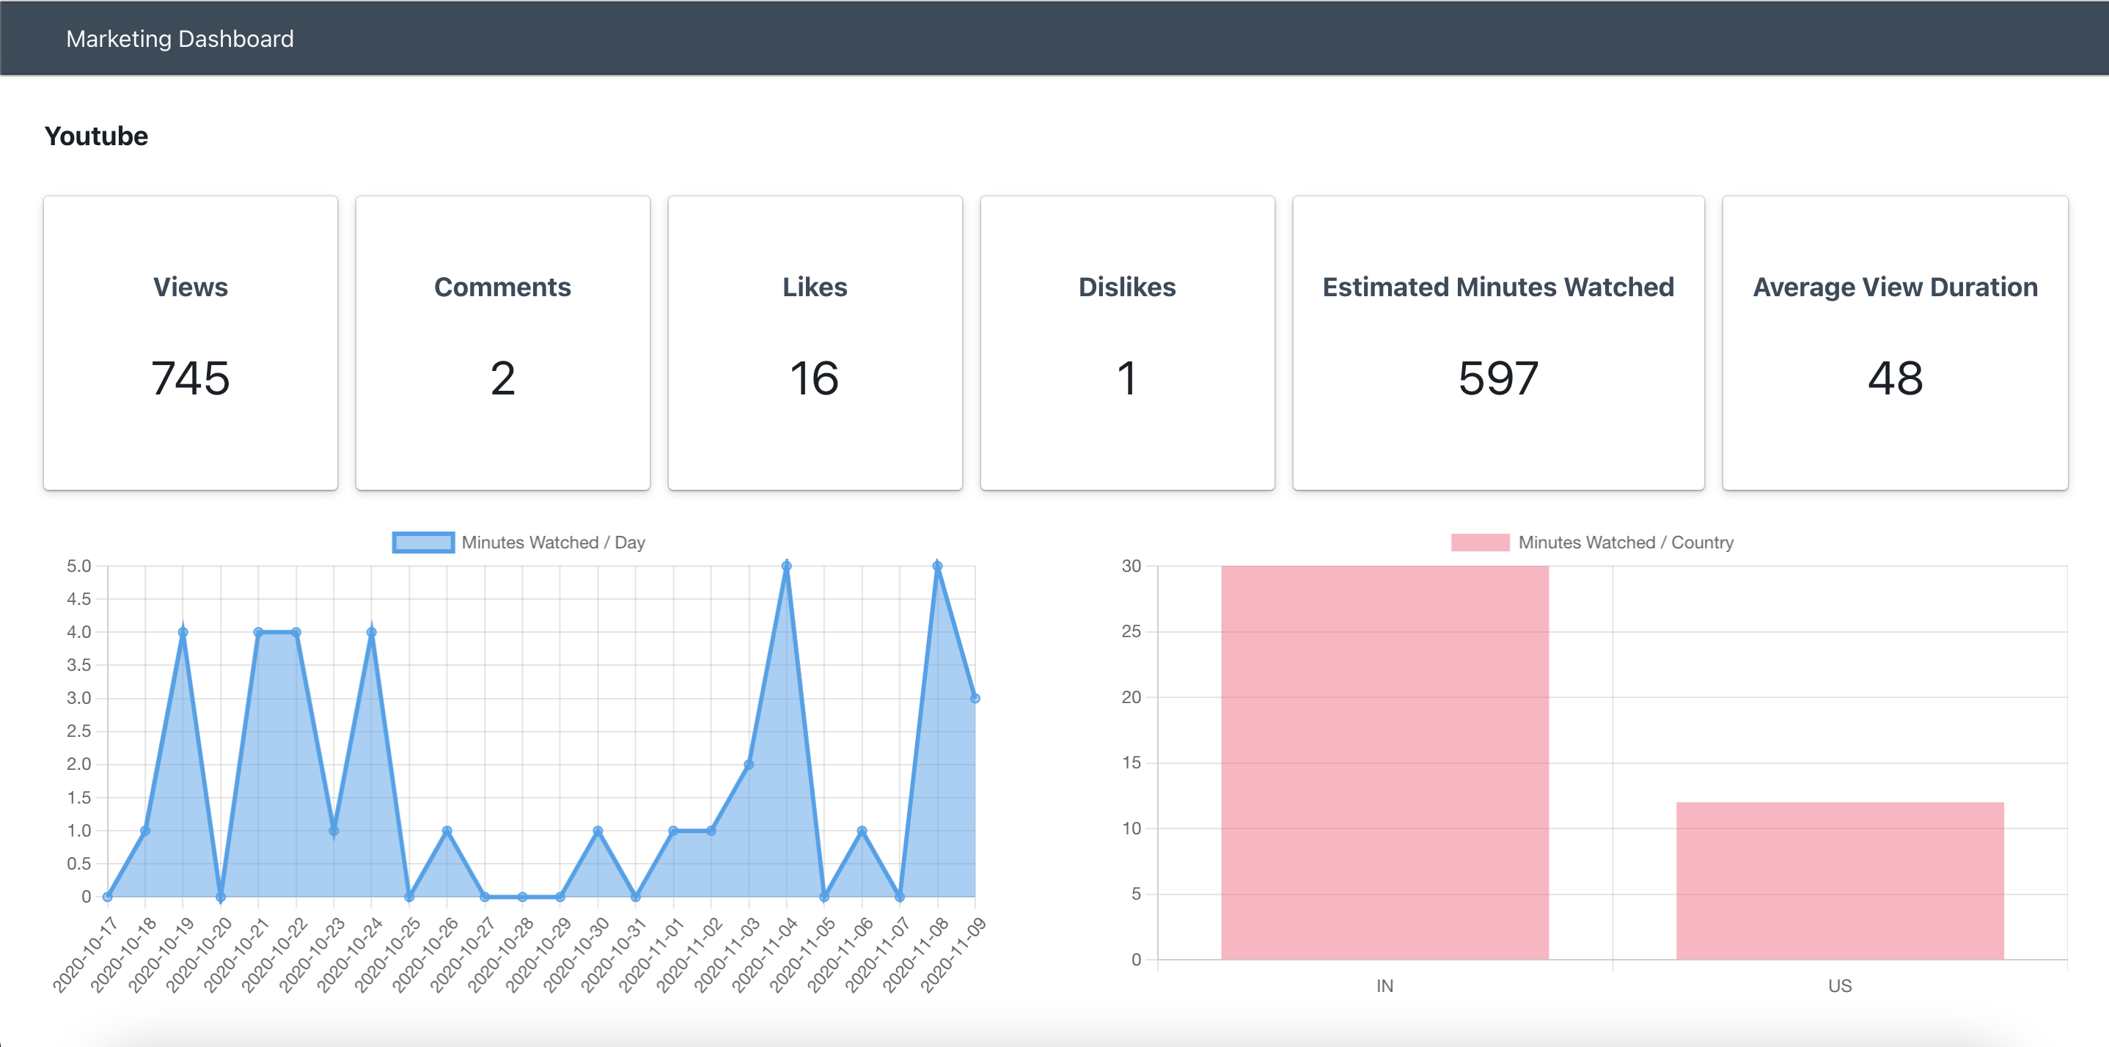Toggle Minutes Watched / Day legend
This screenshot has height=1047, width=2109.
click(553, 542)
